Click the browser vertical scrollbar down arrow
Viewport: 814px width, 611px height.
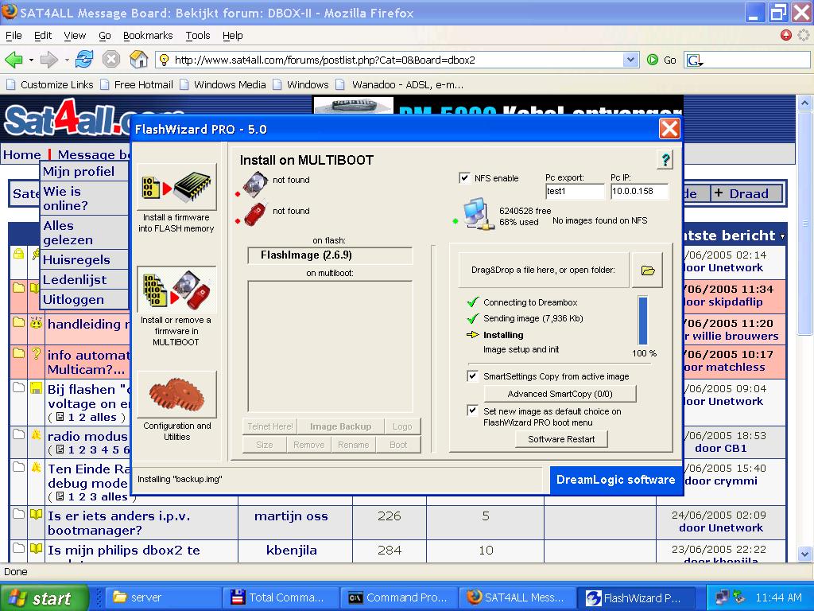point(804,554)
